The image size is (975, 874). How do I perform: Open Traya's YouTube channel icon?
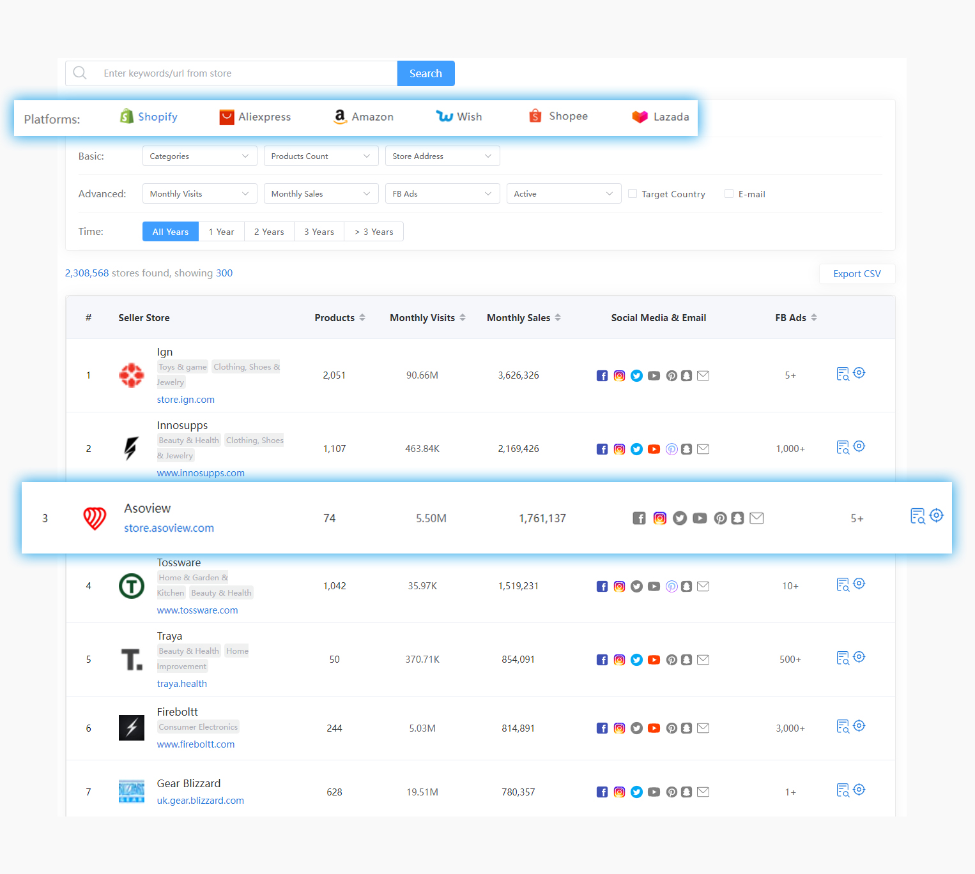[654, 659]
